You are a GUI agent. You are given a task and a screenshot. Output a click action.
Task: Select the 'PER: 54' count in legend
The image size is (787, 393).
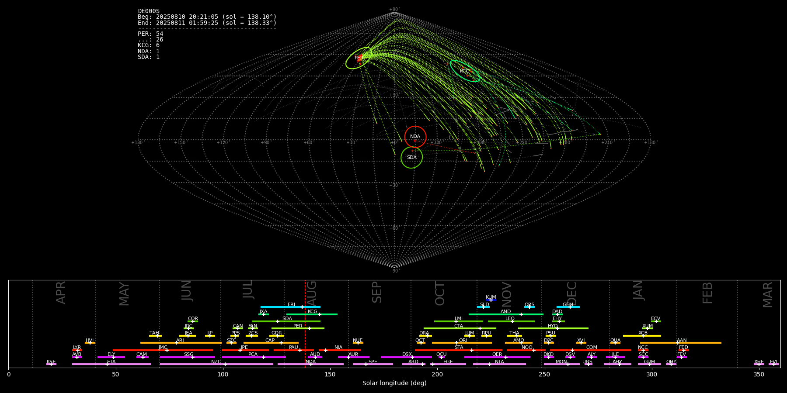tap(150, 34)
